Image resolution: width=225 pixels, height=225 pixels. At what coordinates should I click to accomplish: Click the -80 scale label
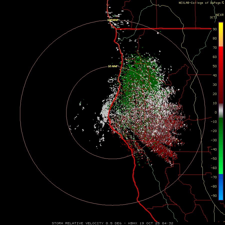coord(214,186)
